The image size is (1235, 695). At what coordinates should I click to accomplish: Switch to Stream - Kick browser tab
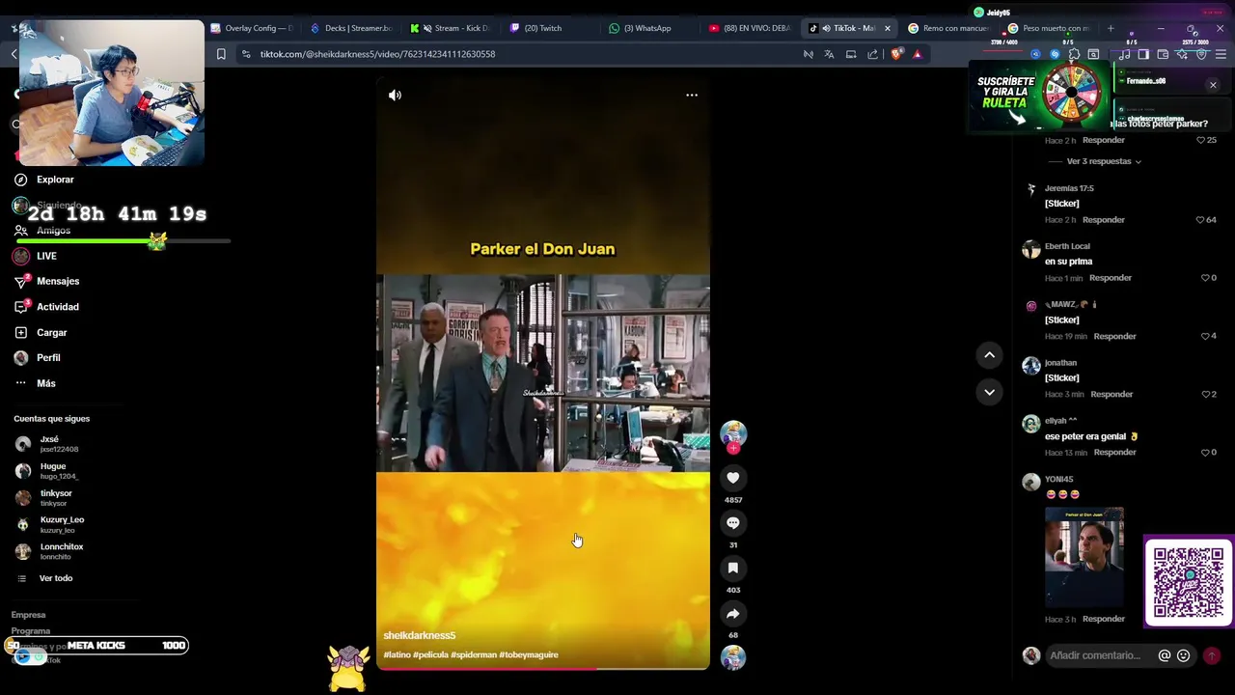coord(453,28)
